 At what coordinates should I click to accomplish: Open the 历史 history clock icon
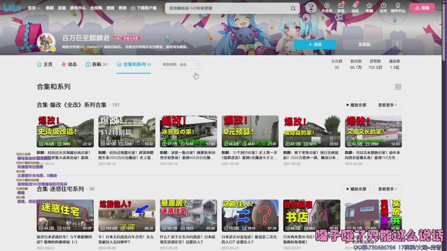click(x=383, y=8)
